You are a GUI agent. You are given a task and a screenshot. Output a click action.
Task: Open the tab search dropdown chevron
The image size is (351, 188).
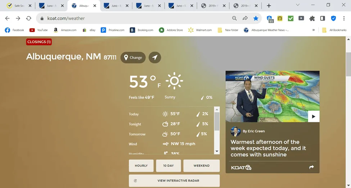tap(298, 5)
